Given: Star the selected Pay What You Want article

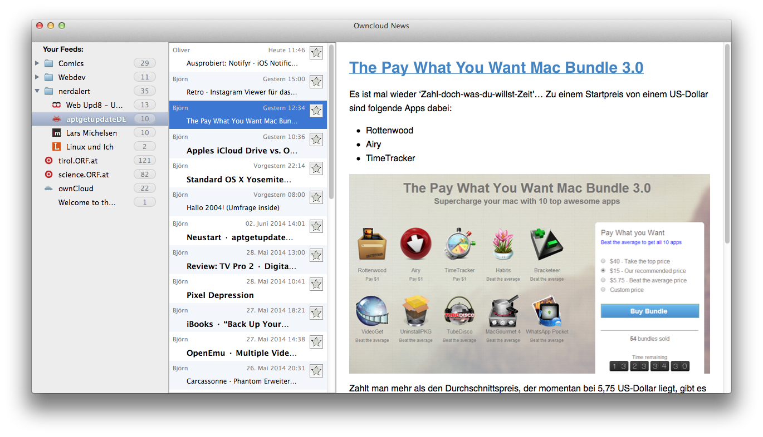Looking at the screenshot, I should click(316, 111).
